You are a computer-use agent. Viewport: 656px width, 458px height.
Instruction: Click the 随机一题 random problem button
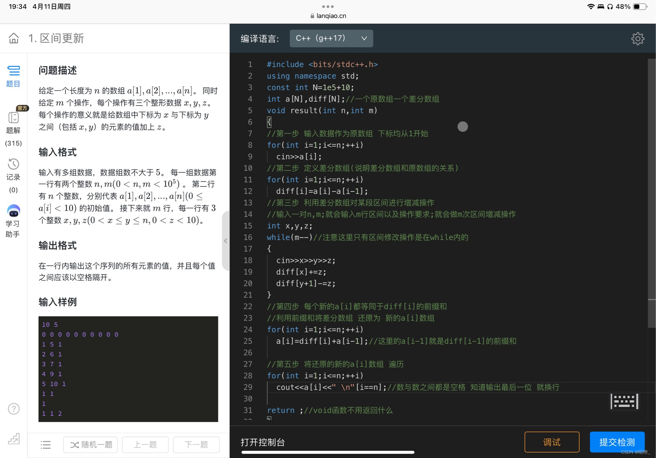pyautogui.click(x=91, y=445)
